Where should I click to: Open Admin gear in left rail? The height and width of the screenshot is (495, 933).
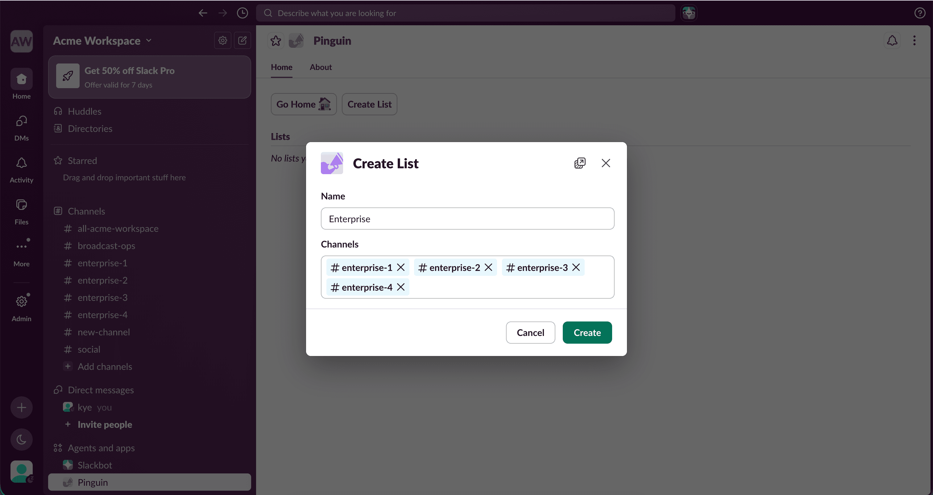pyautogui.click(x=21, y=307)
